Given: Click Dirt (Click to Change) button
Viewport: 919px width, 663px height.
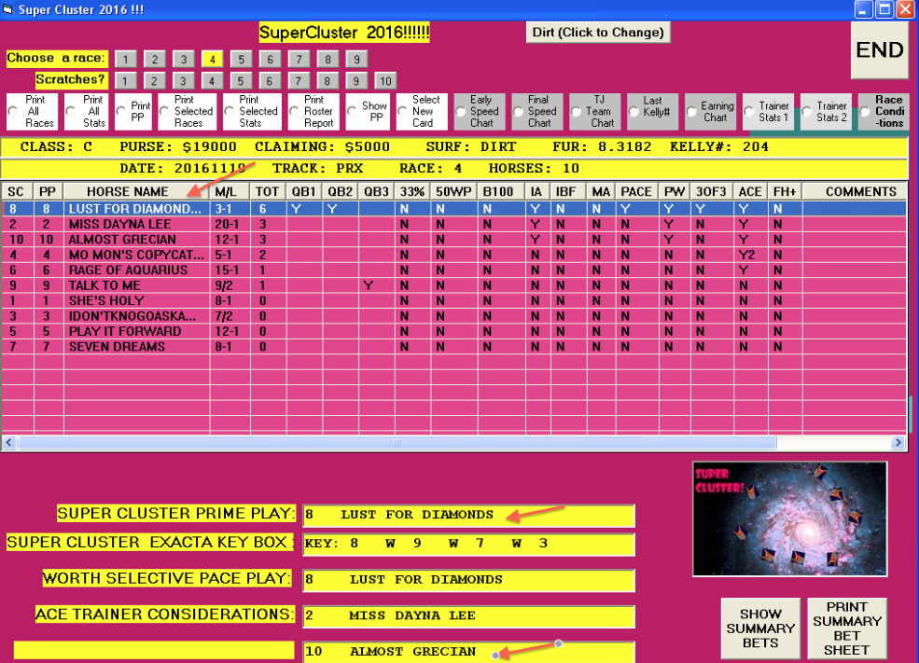Looking at the screenshot, I should 598,33.
